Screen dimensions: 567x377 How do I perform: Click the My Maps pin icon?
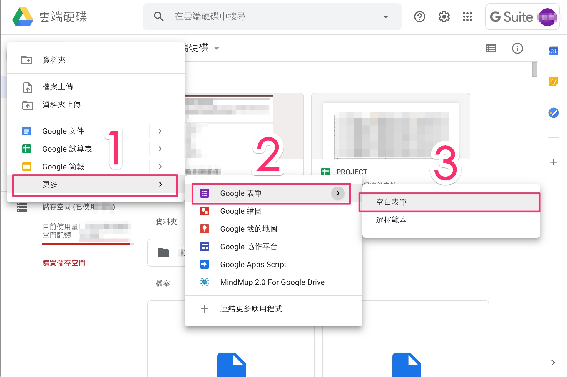click(x=205, y=229)
